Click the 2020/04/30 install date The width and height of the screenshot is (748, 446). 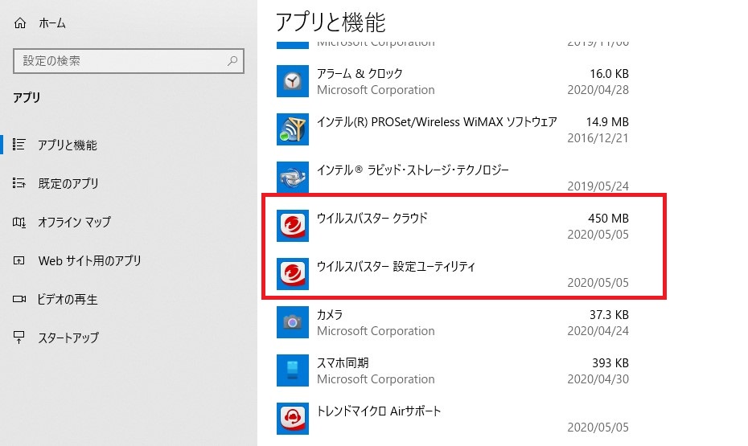pos(598,379)
